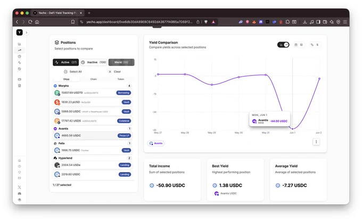The height and width of the screenshot is (221, 362).
Task: Select the 2019.60 USDC Lending position
Action: [x=93, y=174]
